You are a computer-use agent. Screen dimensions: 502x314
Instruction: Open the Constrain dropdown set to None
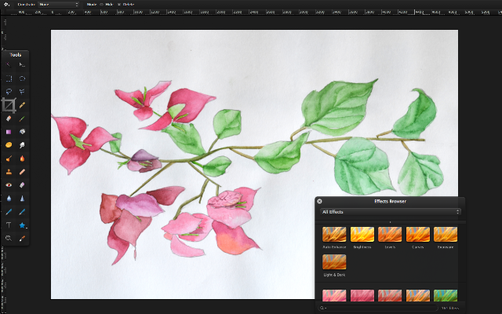pos(58,5)
